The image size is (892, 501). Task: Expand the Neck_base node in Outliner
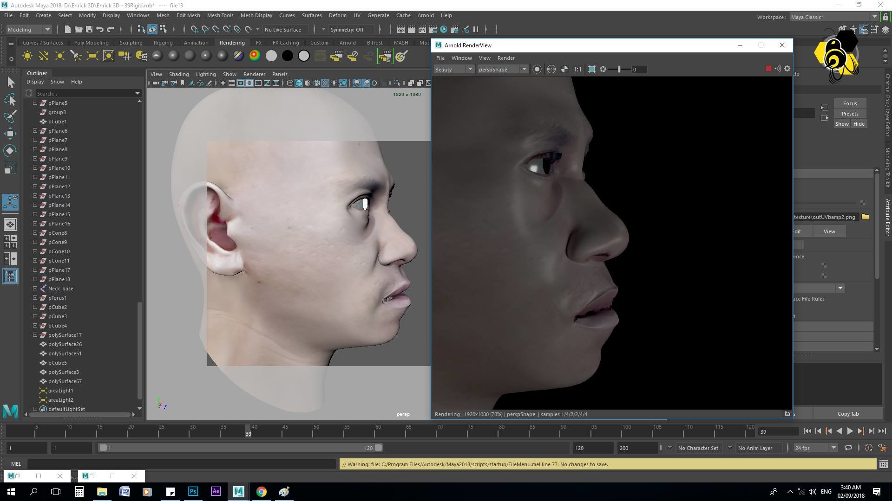point(35,288)
